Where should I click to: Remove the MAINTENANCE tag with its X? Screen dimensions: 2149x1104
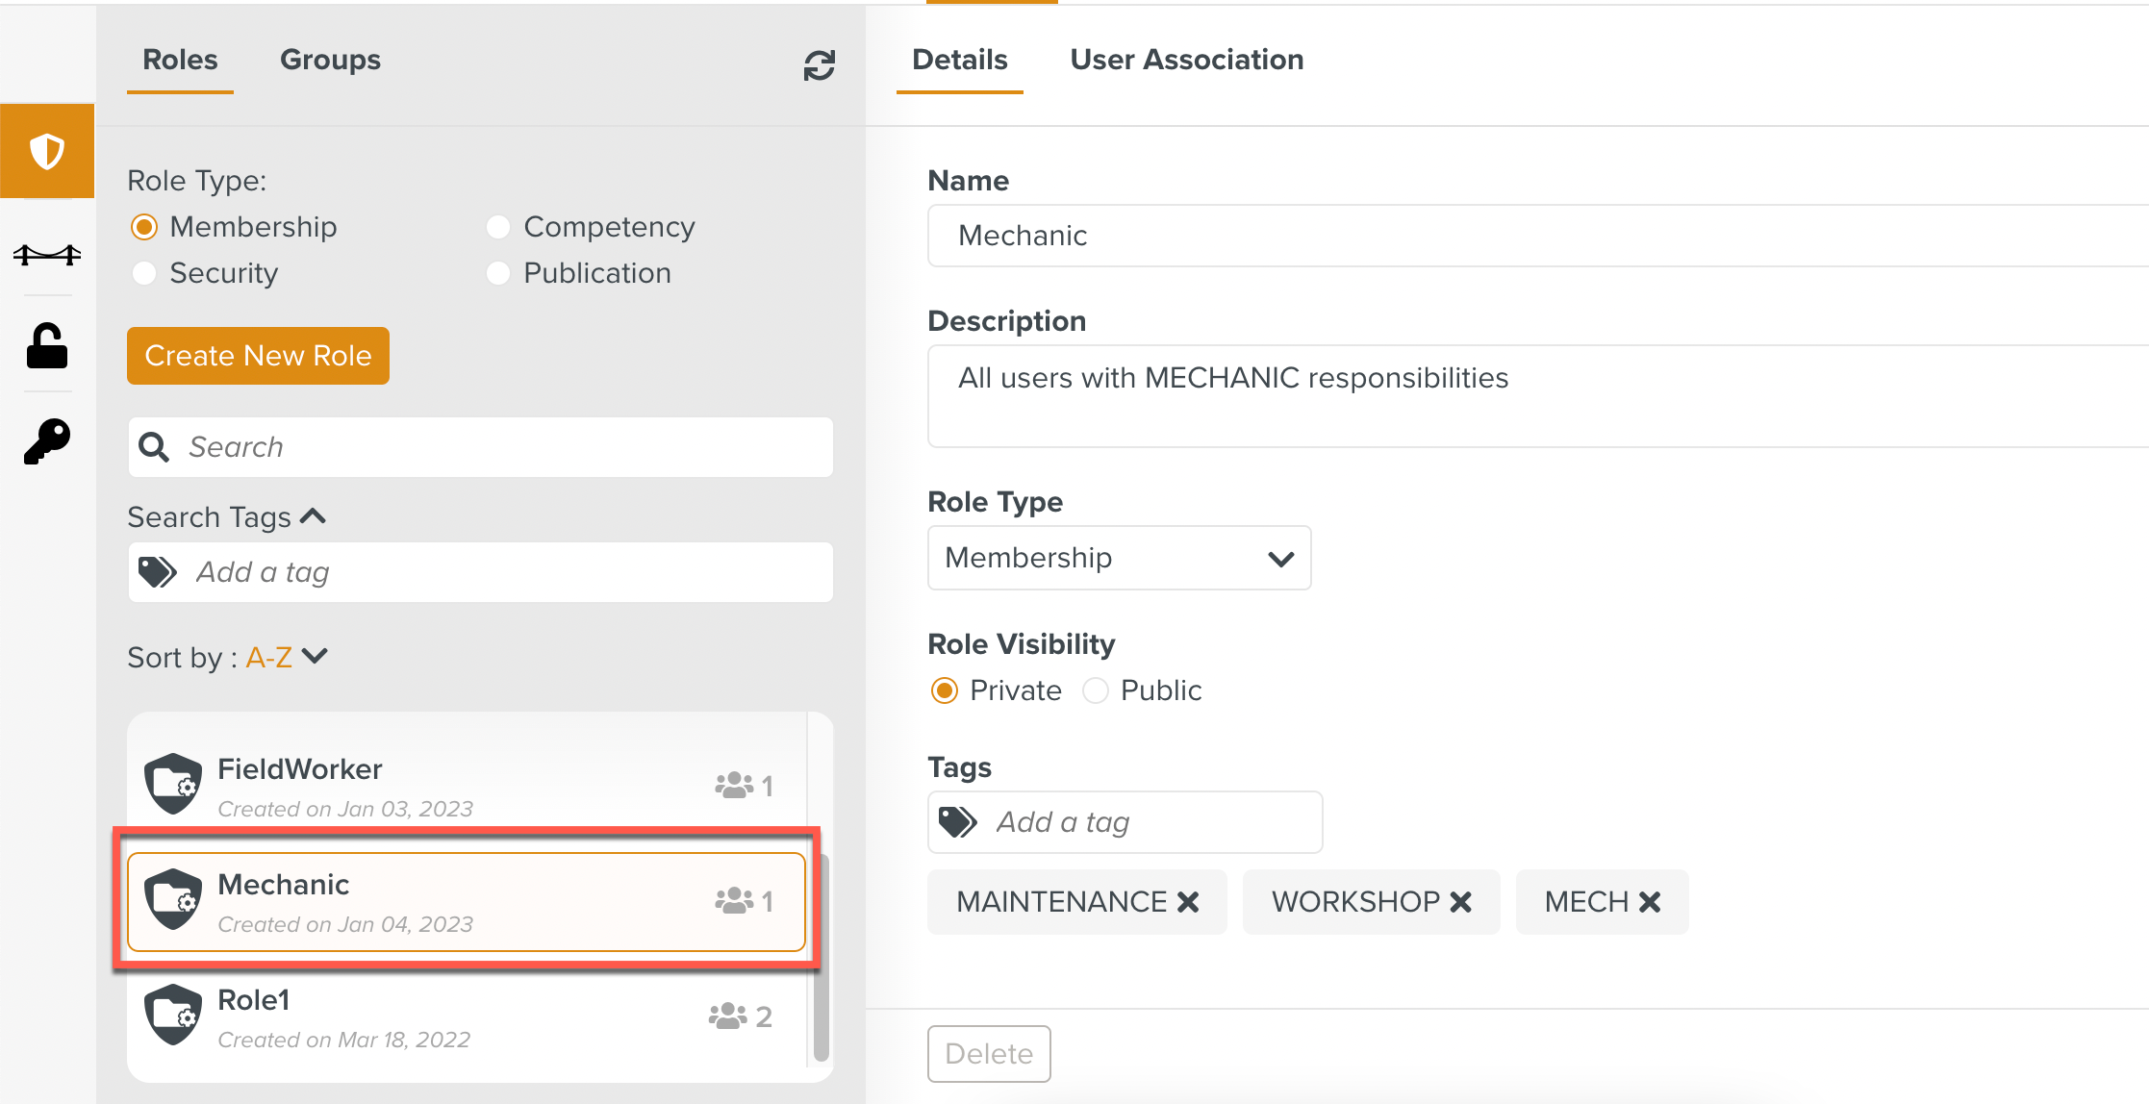(x=1189, y=902)
